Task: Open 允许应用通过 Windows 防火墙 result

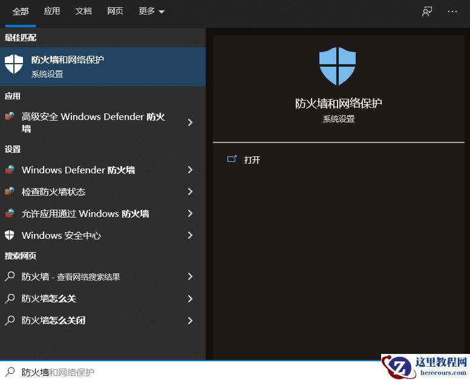Action: click(103, 213)
